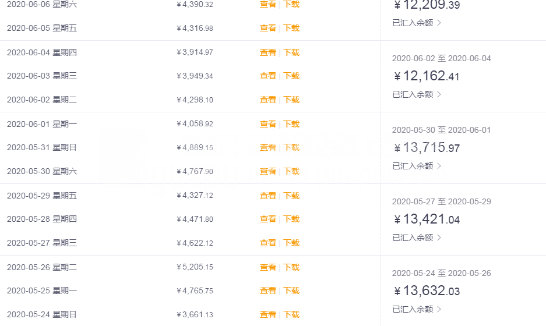This screenshot has height=326, width=546.
Task: Expand 已汇入余额 under ¥13,632.03
Action: click(417, 309)
